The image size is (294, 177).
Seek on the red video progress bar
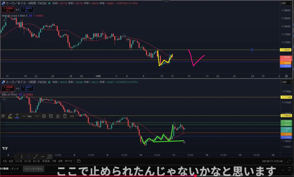click(x=147, y=176)
